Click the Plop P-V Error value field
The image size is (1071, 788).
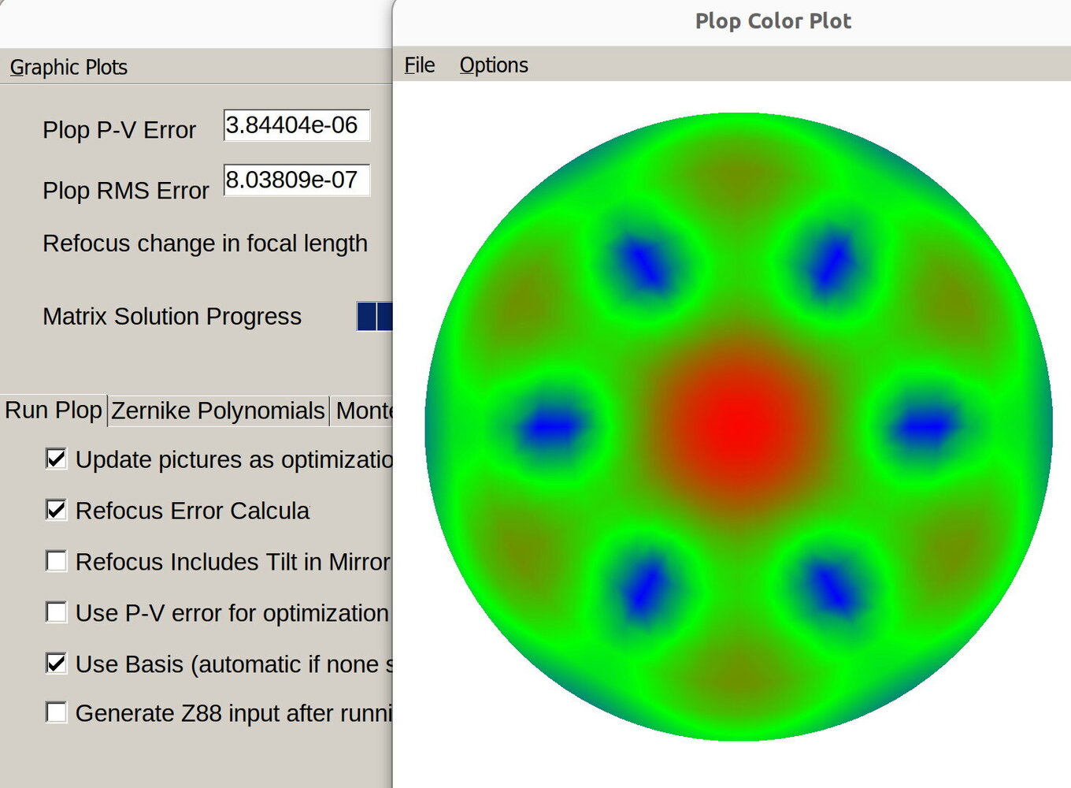(297, 125)
